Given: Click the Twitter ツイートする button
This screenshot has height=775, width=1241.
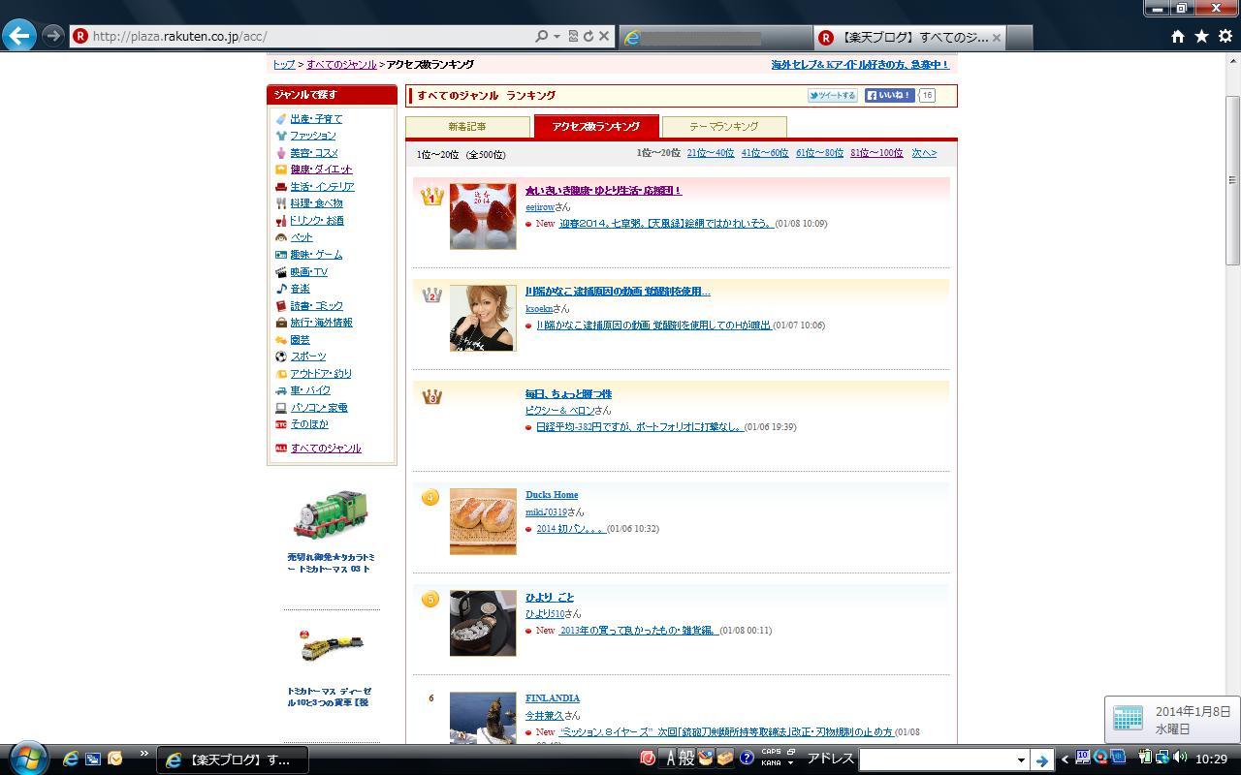Looking at the screenshot, I should click(832, 96).
